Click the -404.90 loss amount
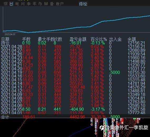150x137 pixels. coord(77,109)
